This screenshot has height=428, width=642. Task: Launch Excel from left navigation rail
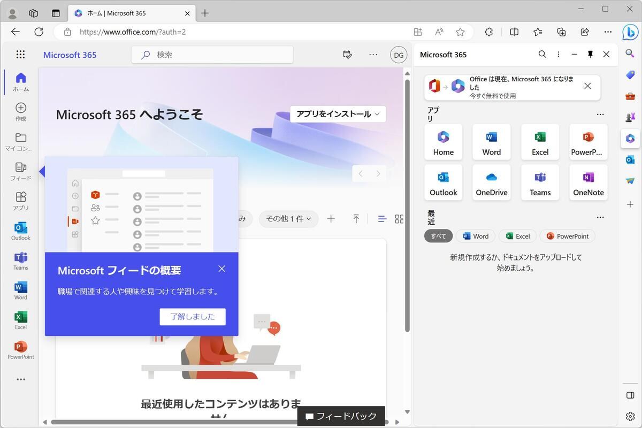pyautogui.click(x=21, y=320)
